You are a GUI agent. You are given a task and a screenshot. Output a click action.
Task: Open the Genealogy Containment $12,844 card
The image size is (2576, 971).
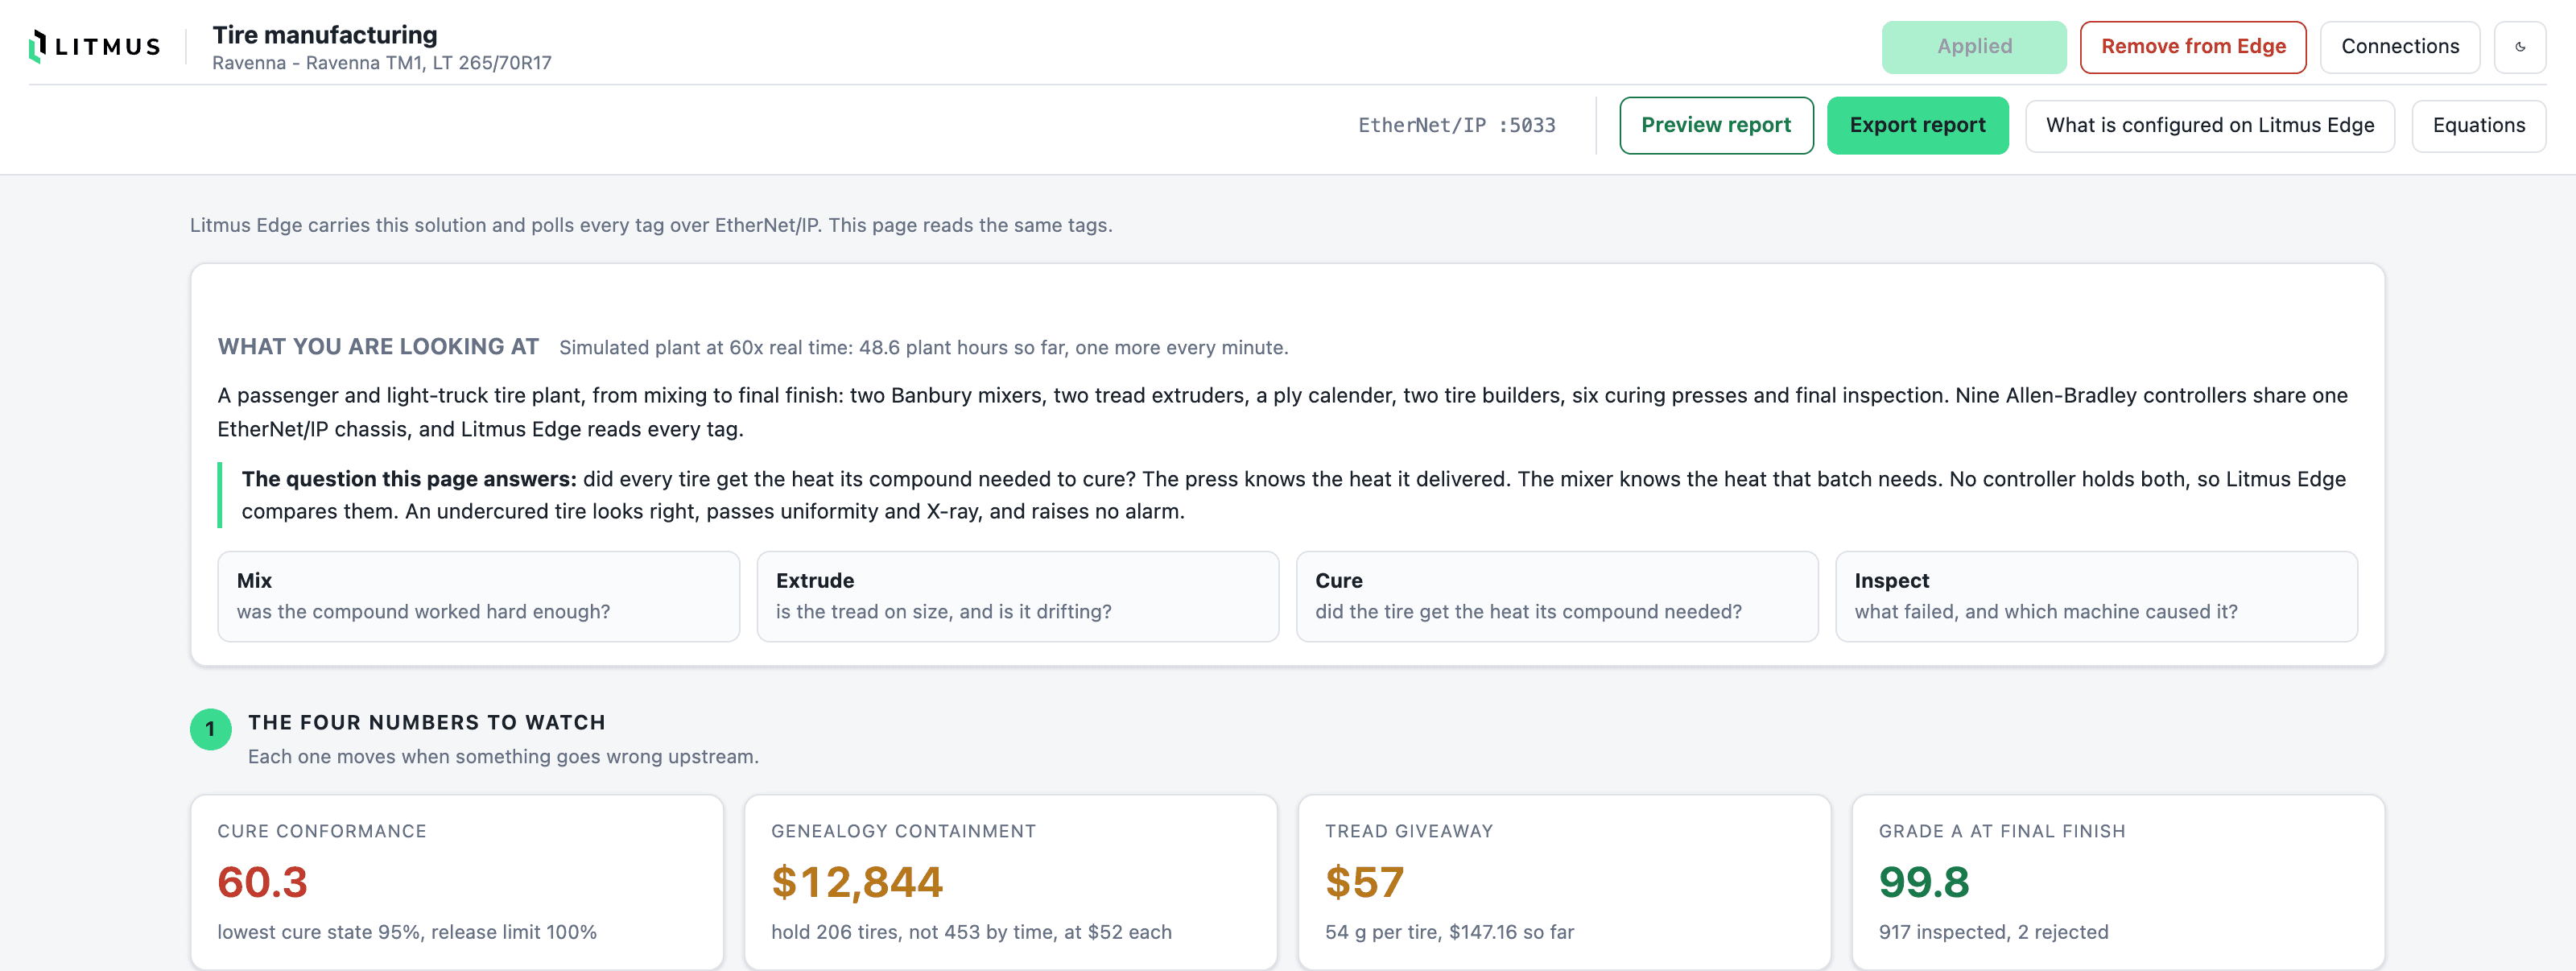pyautogui.click(x=1011, y=881)
